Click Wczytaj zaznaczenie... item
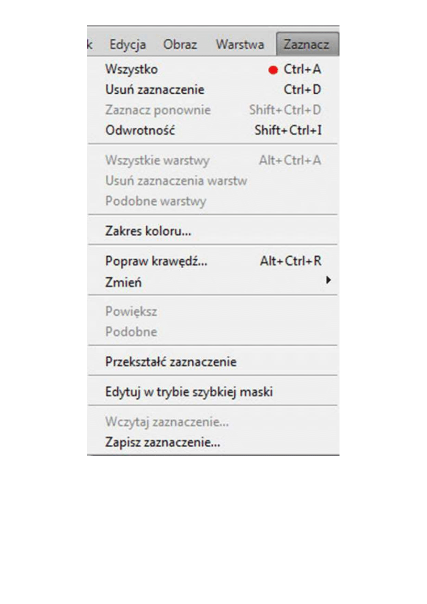The height and width of the screenshot is (604, 427). point(167,422)
